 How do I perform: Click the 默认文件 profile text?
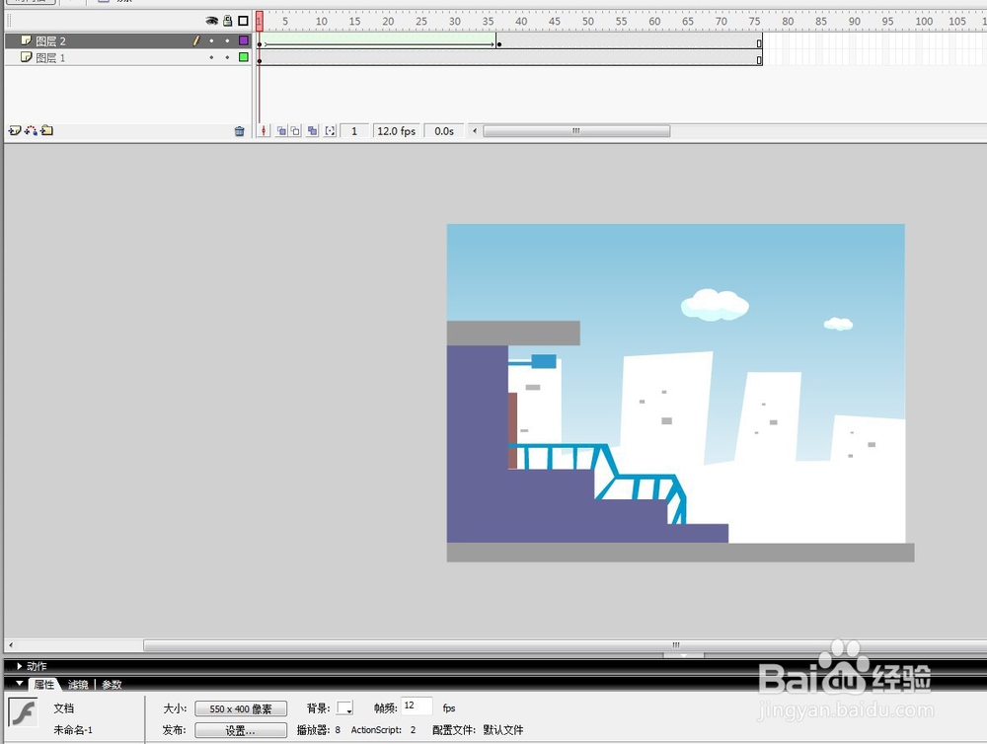(x=503, y=730)
